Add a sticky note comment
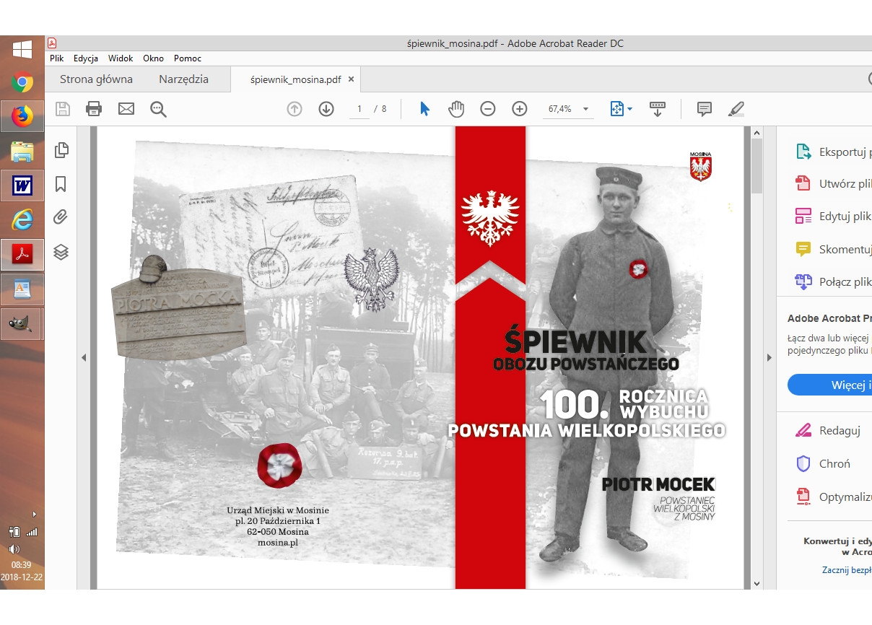This screenshot has height=625, width=872. (704, 109)
